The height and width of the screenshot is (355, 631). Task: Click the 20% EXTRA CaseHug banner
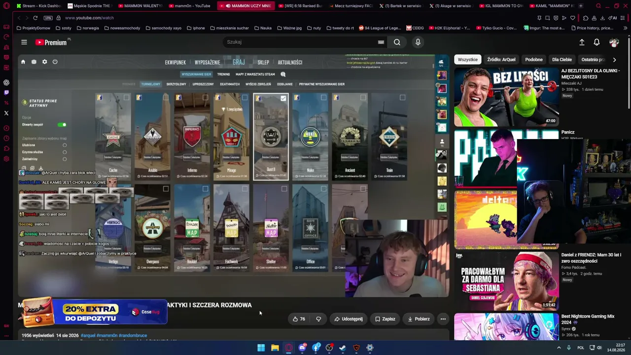(94, 313)
